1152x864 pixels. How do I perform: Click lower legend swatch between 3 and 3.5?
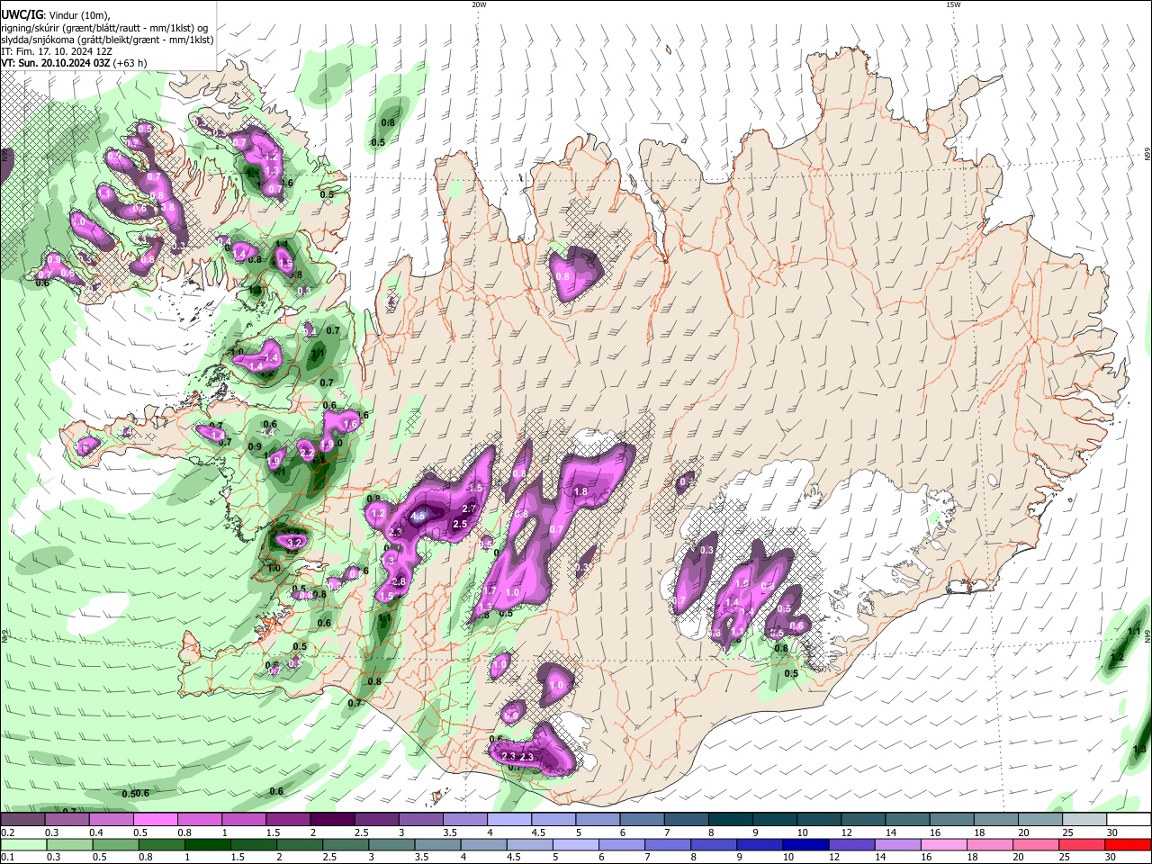point(393,844)
